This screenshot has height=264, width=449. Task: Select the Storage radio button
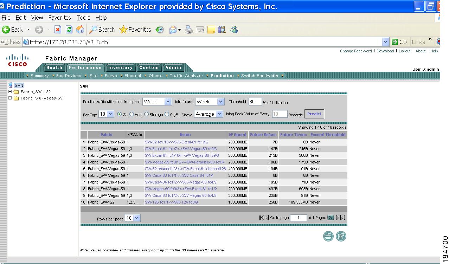tap(147, 114)
